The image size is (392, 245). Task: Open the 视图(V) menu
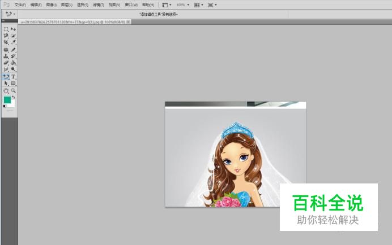pos(114,5)
